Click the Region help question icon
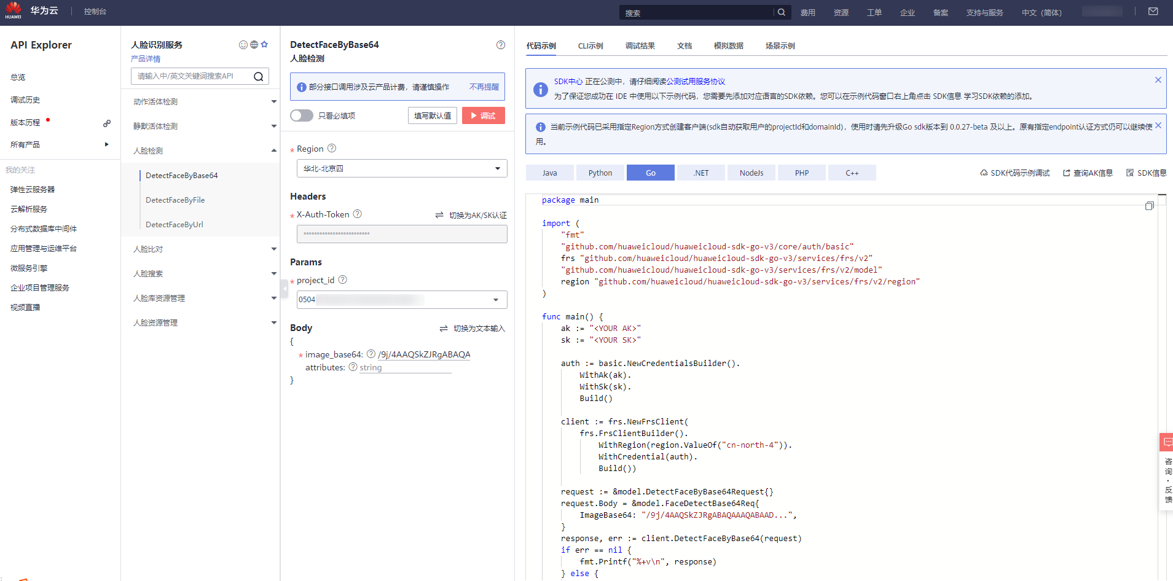This screenshot has width=1173, height=581. (x=332, y=148)
